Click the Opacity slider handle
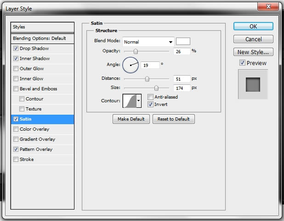Screen dimensions: 284x221 (x=136, y=51)
